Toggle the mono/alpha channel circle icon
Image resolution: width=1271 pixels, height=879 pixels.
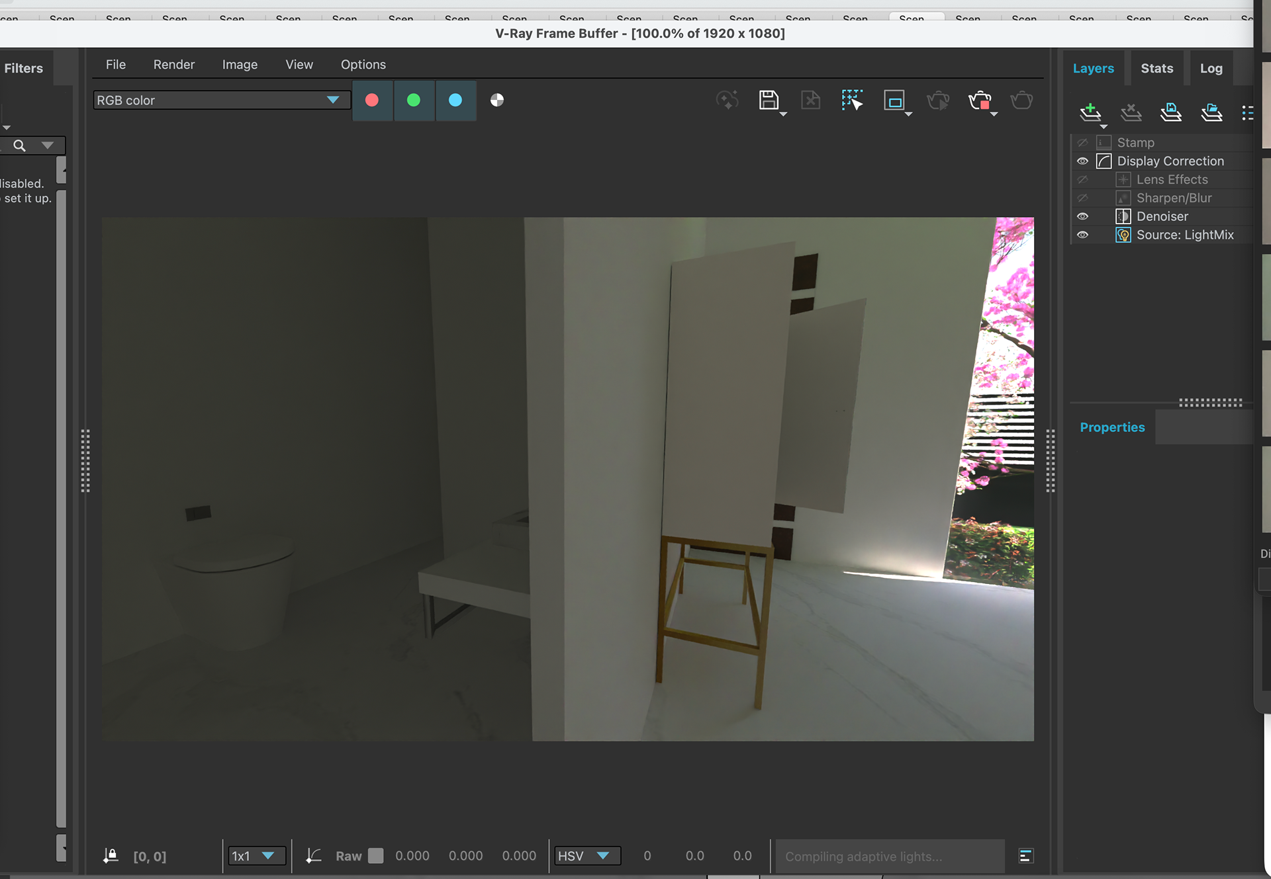497,100
